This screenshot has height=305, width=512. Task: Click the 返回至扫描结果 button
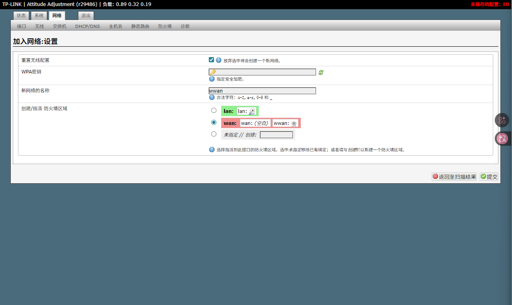454,176
